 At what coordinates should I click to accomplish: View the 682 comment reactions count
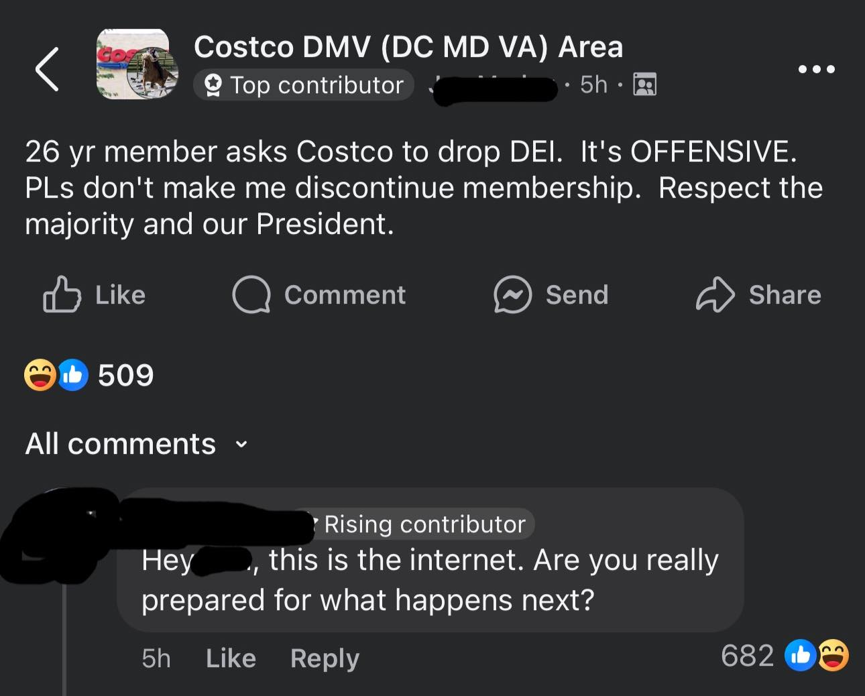(x=747, y=655)
